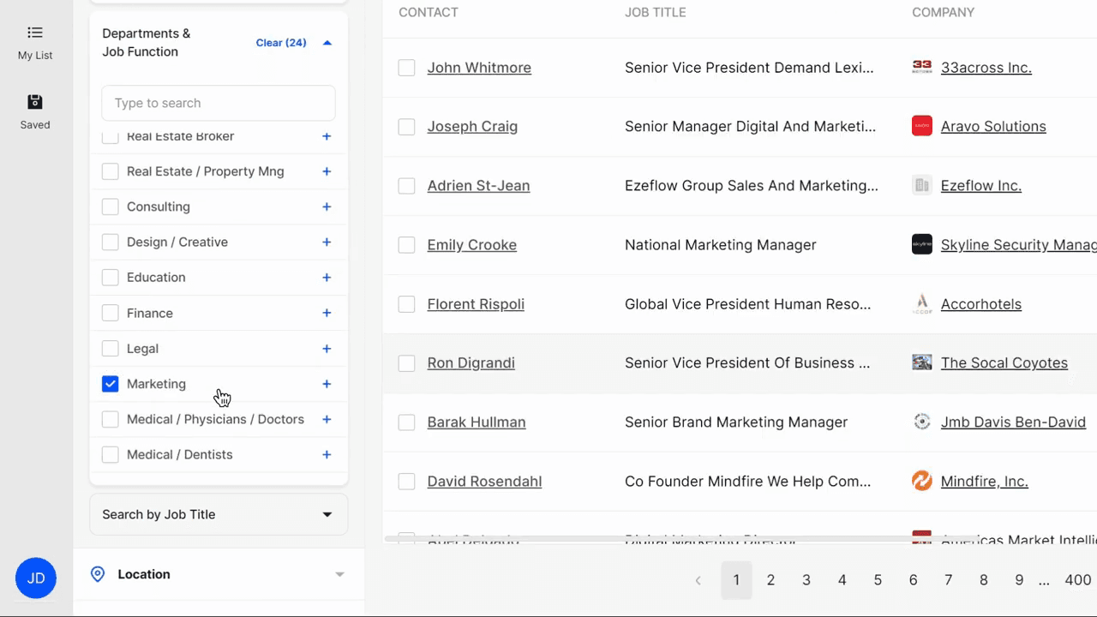Image resolution: width=1097 pixels, height=617 pixels.
Task: Check the Legal department checkbox
Action: 111,349
